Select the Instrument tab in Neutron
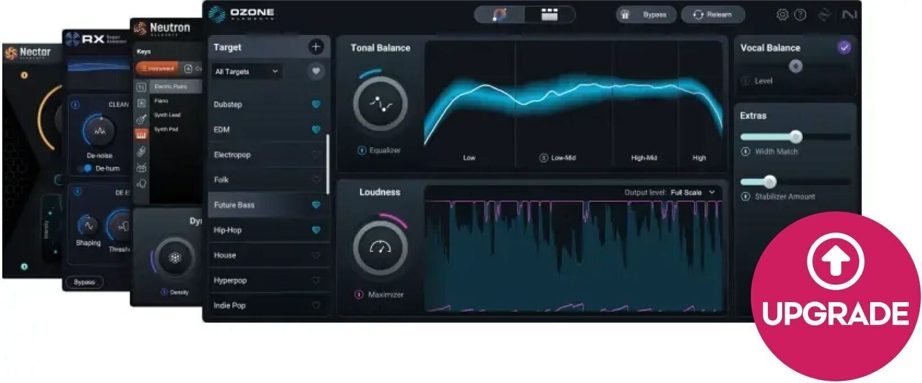 [x=157, y=68]
